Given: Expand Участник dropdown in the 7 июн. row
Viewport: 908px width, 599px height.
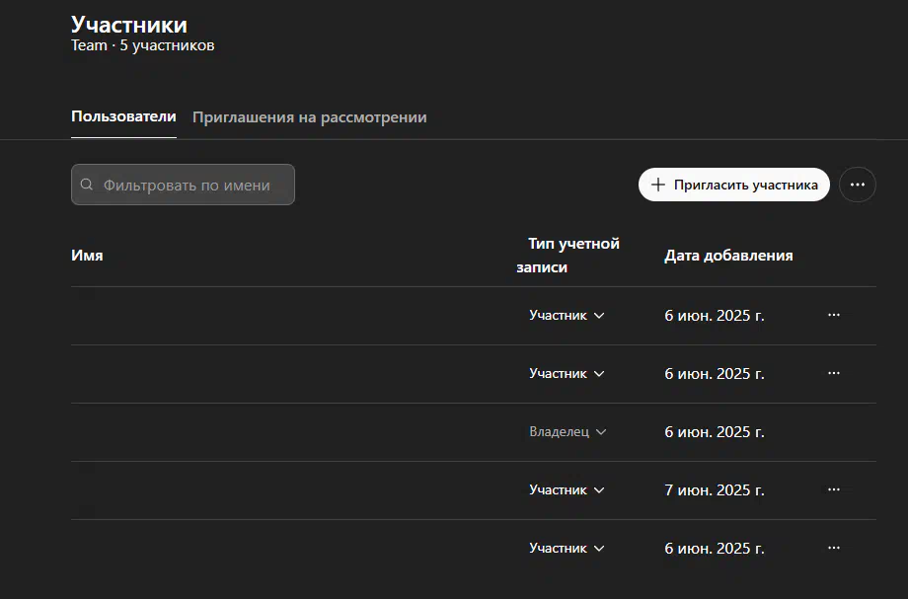Looking at the screenshot, I should click(x=567, y=489).
